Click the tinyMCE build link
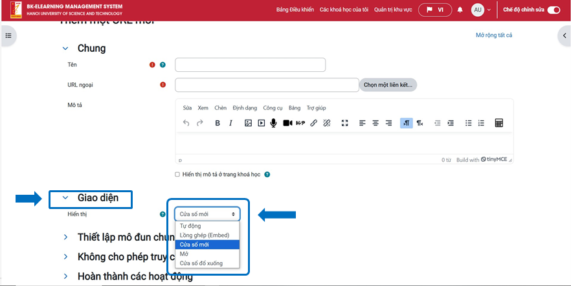This screenshot has width=571, height=286. coord(480,160)
